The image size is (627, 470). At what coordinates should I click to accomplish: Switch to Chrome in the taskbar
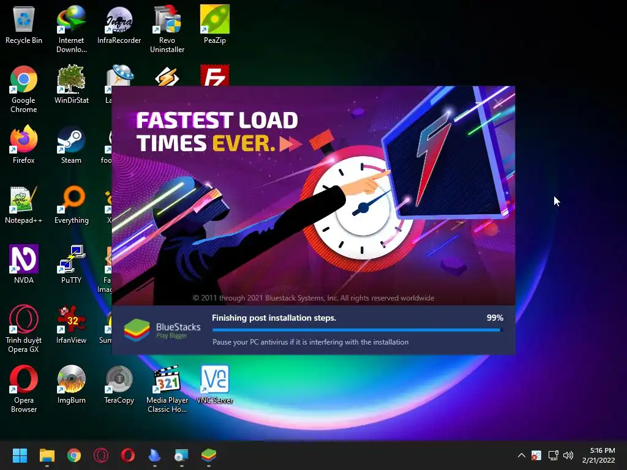(74, 455)
